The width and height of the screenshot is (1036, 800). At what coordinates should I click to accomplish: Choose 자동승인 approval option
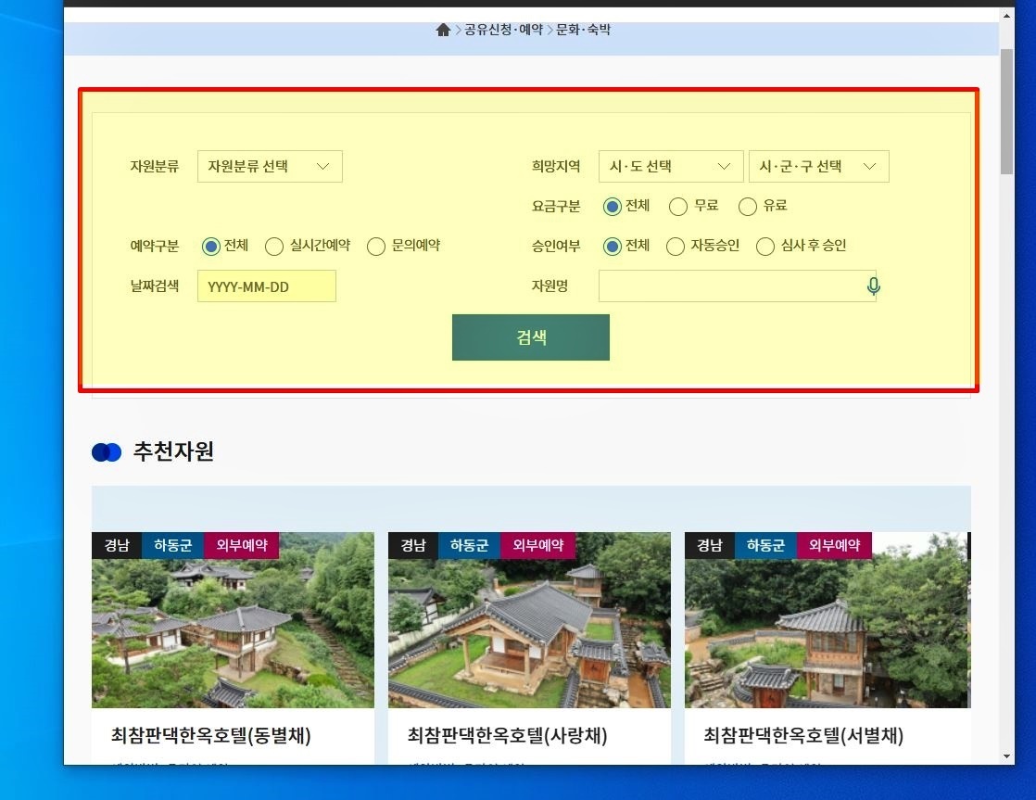point(676,246)
